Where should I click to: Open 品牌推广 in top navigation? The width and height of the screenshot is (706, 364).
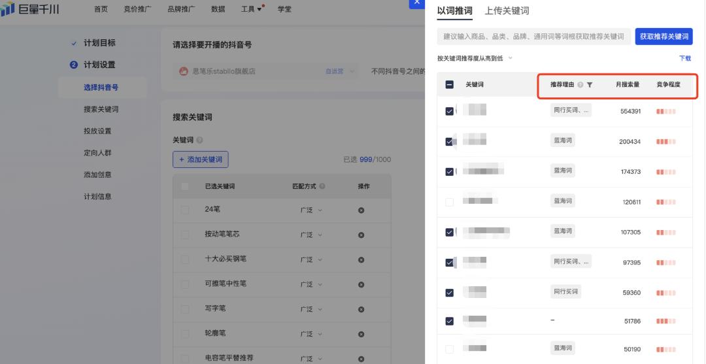click(x=182, y=9)
